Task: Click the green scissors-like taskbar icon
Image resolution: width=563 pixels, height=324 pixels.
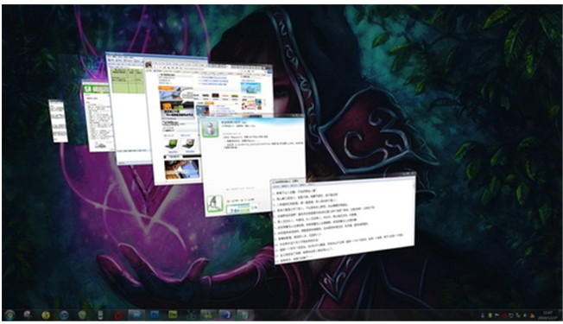Action: tap(191, 315)
